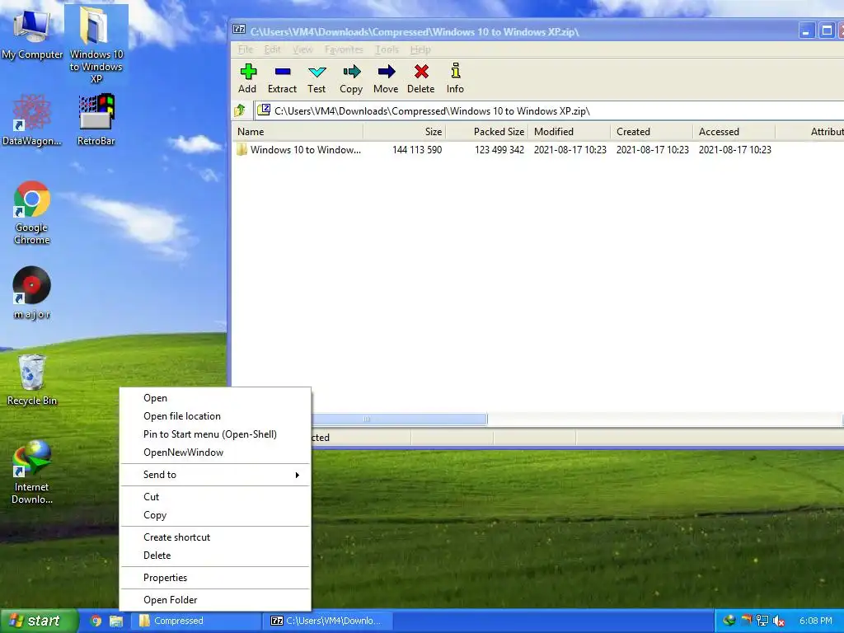
Task: Open file explorer from taskbar quick launch
Action: point(115,621)
